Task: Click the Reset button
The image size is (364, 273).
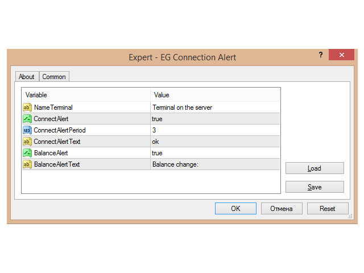Action: (x=328, y=209)
